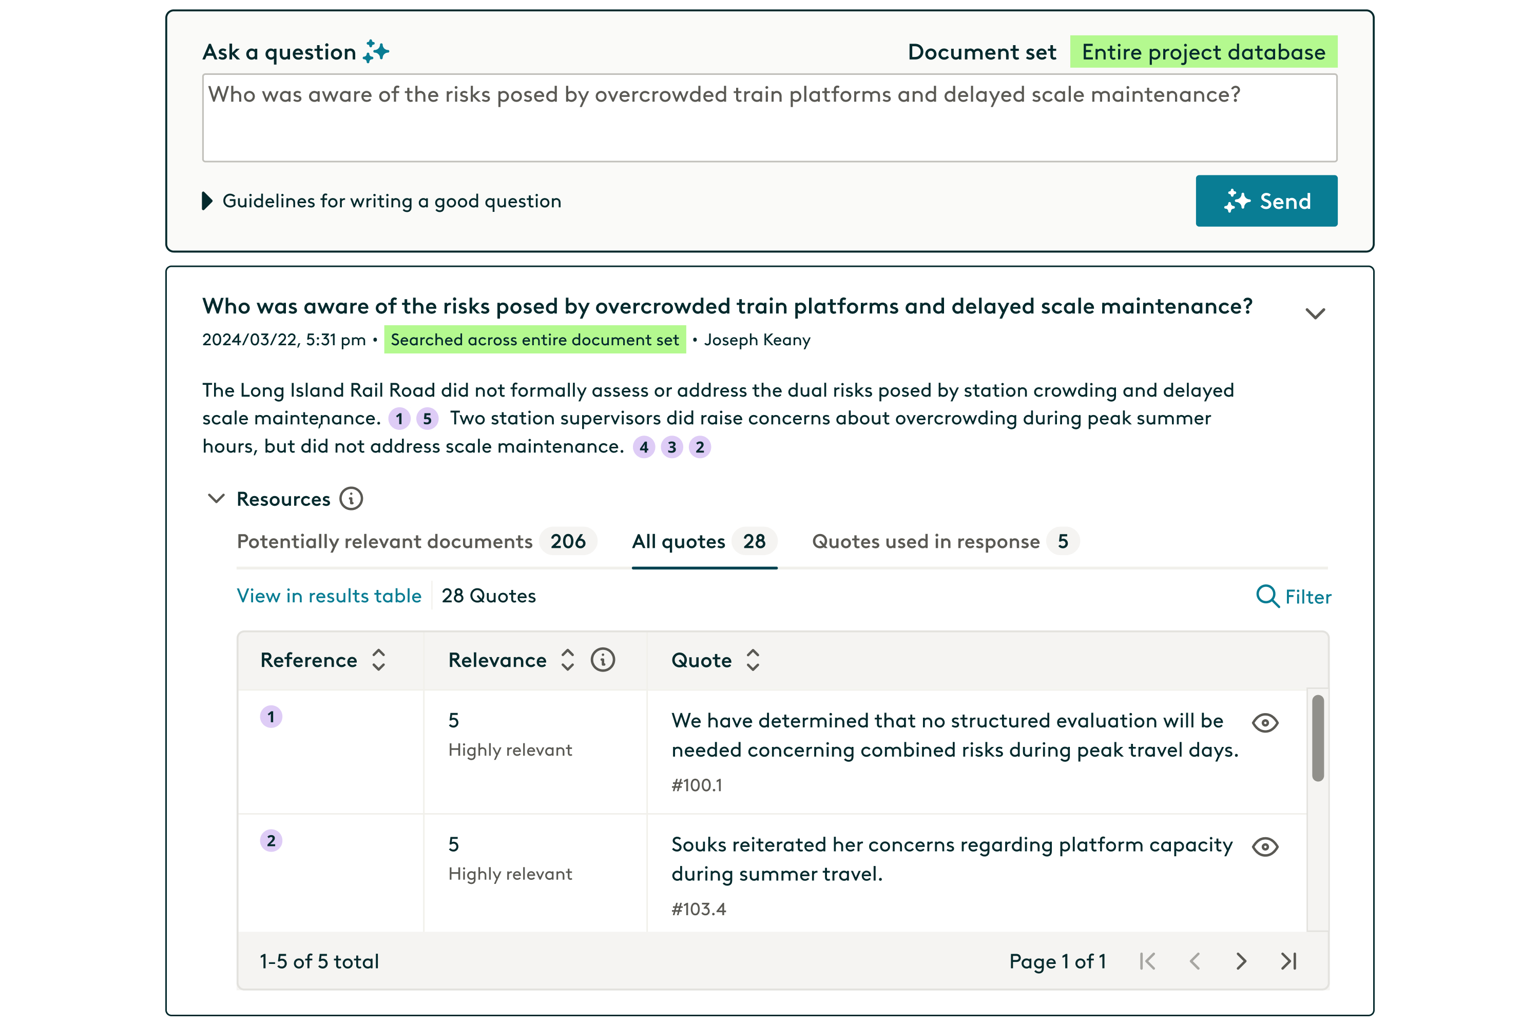Viewport: 1540px width, 1026px height.
Task: Go to next page arrow
Action: [x=1241, y=961]
